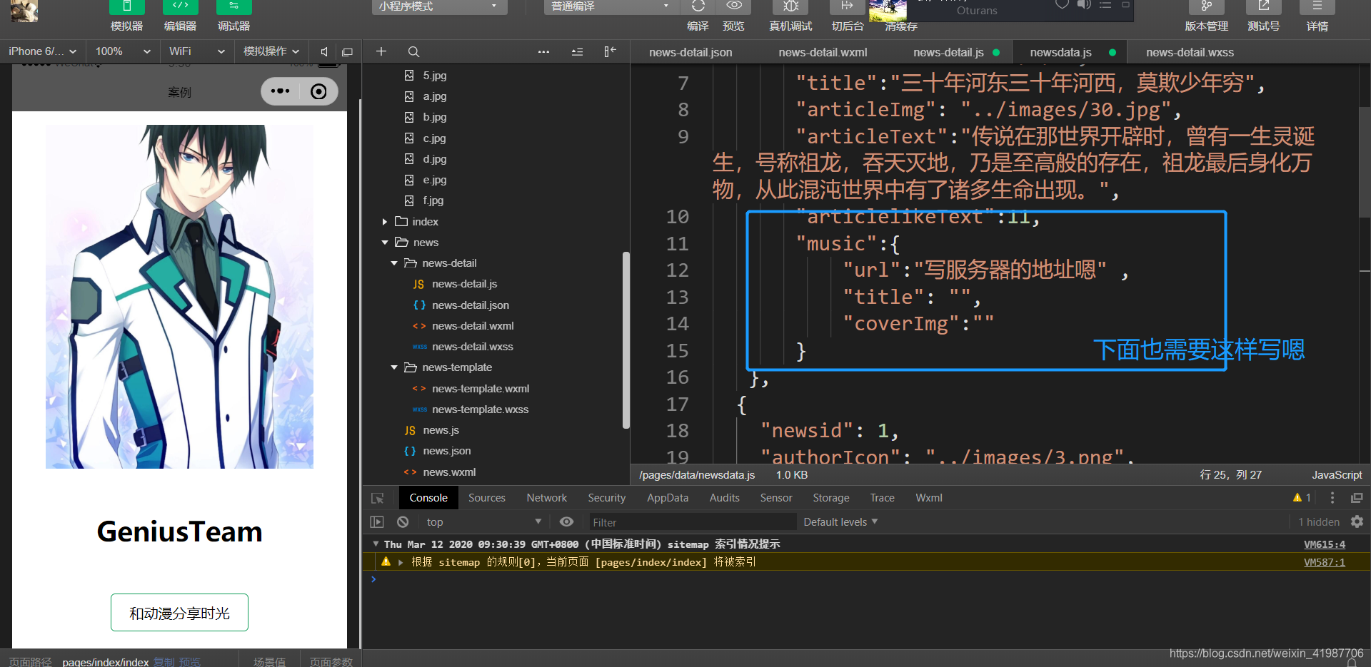This screenshot has width=1371, height=667.
Task: Click the collapse-all folders icon
Action: pos(577,51)
